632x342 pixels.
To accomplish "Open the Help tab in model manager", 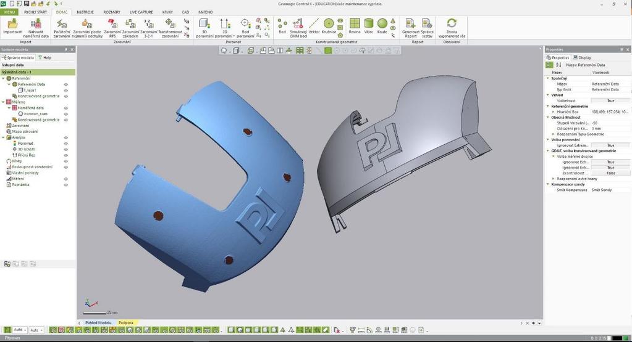I will 44,57.
